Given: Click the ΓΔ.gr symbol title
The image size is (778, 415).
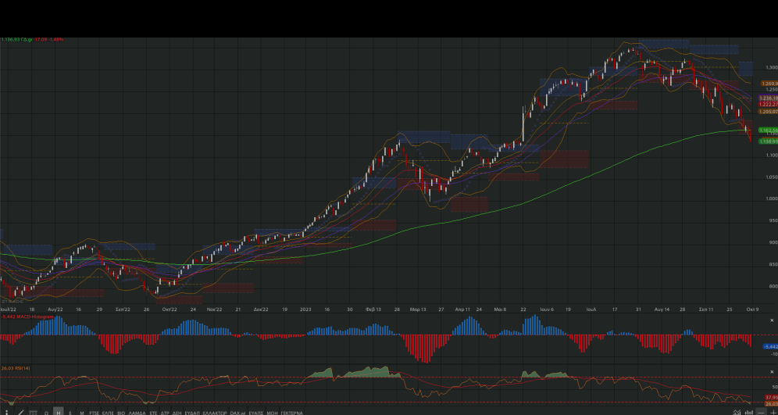Looking at the screenshot, I should pos(27,39).
